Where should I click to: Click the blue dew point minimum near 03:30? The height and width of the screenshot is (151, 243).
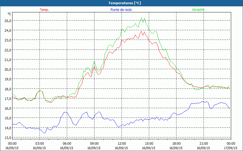click(44, 133)
